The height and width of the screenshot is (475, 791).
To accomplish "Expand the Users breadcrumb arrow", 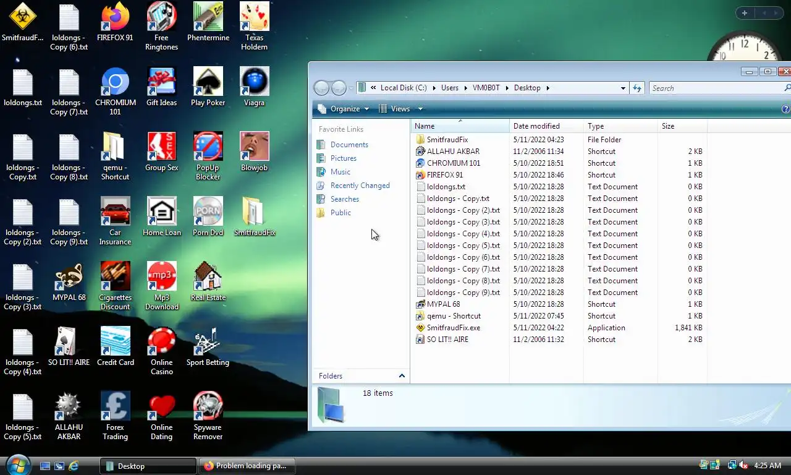I will click(465, 88).
